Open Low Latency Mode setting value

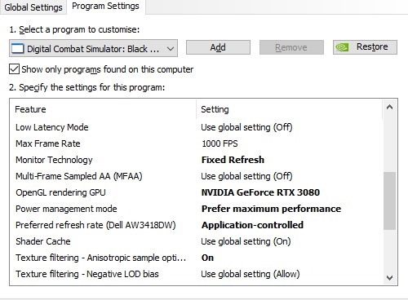point(246,127)
